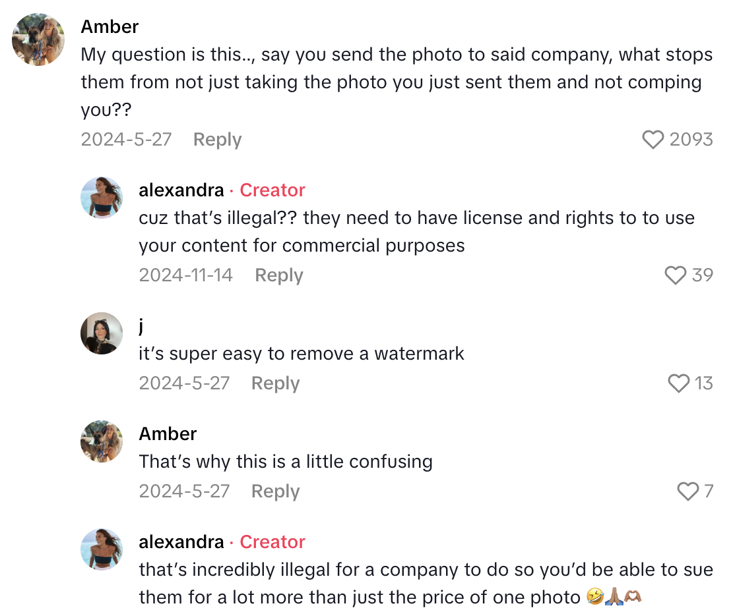Reply to j's watermark comment
The width and height of the screenshot is (735, 614).
point(274,383)
